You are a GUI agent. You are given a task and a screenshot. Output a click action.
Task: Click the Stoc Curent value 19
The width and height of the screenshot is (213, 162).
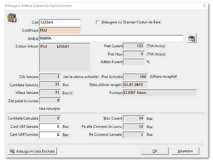pos(134,118)
